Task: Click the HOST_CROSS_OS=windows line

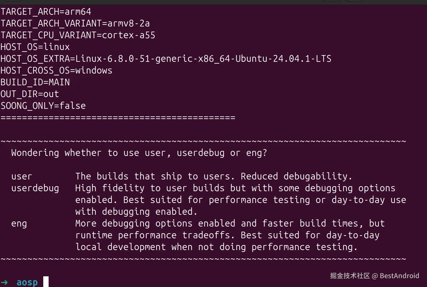Action: [56, 71]
